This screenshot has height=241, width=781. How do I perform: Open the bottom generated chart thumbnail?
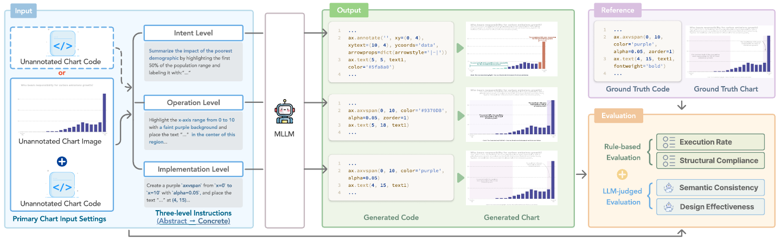click(513, 179)
